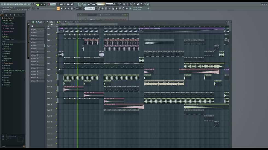The width and height of the screenshot is (268, 150).
Task: Toggle the Playlist snap magnet icon
Action: click(x=33, y=22)
